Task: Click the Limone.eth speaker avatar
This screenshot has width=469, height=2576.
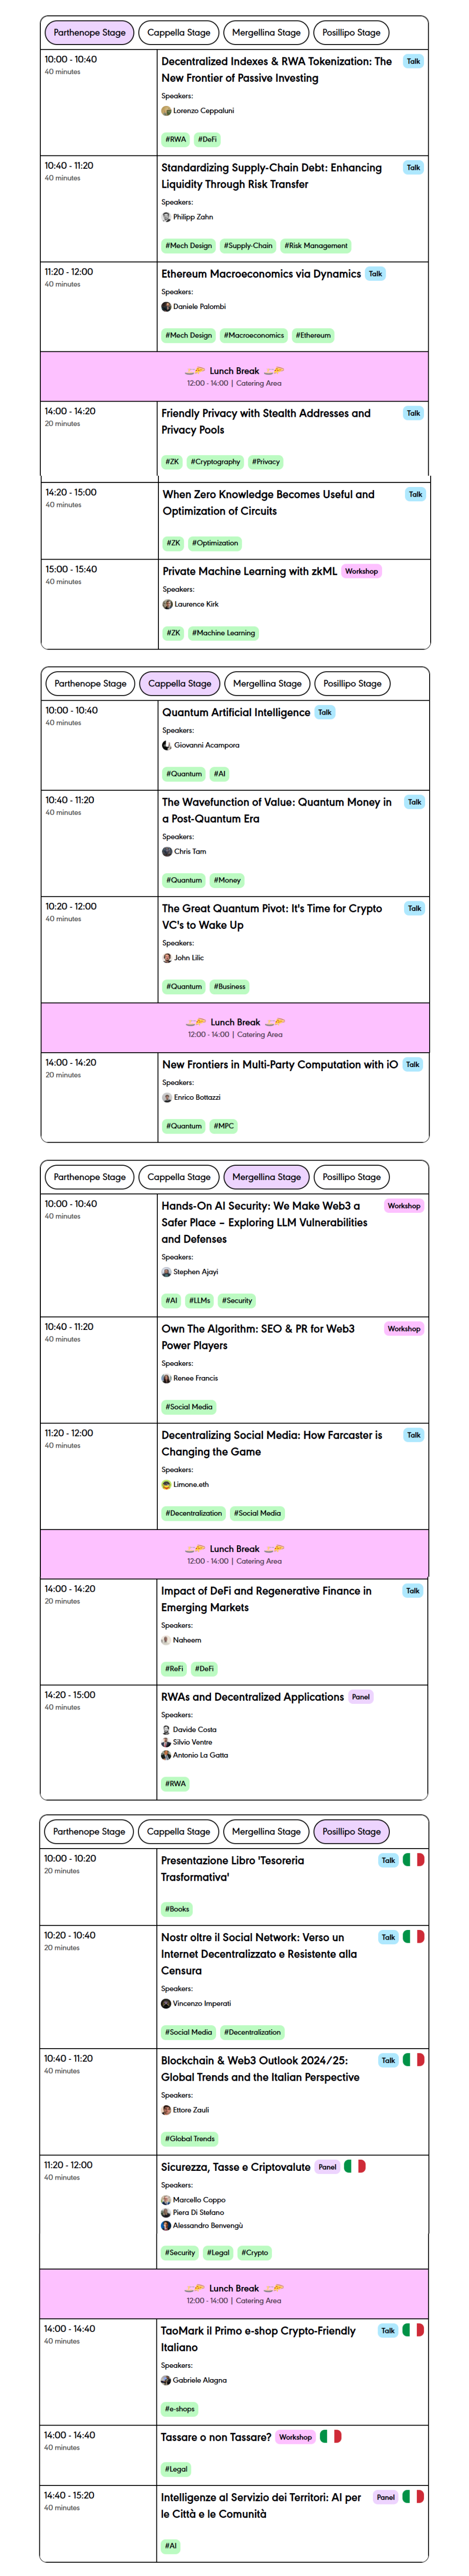Action: [167, 1484]
